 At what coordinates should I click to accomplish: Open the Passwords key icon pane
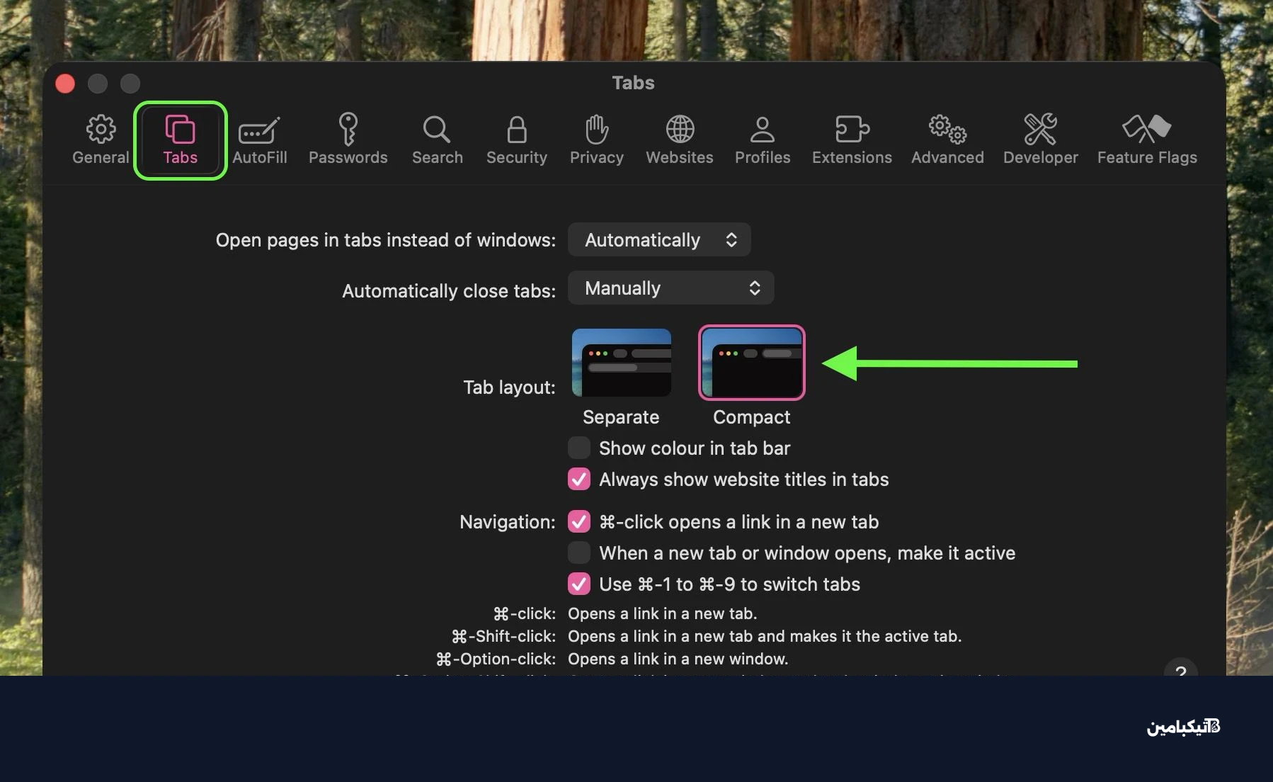click(348, 140)
